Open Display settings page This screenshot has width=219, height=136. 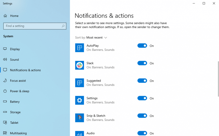pyautogui.click(x=15, y=49)
